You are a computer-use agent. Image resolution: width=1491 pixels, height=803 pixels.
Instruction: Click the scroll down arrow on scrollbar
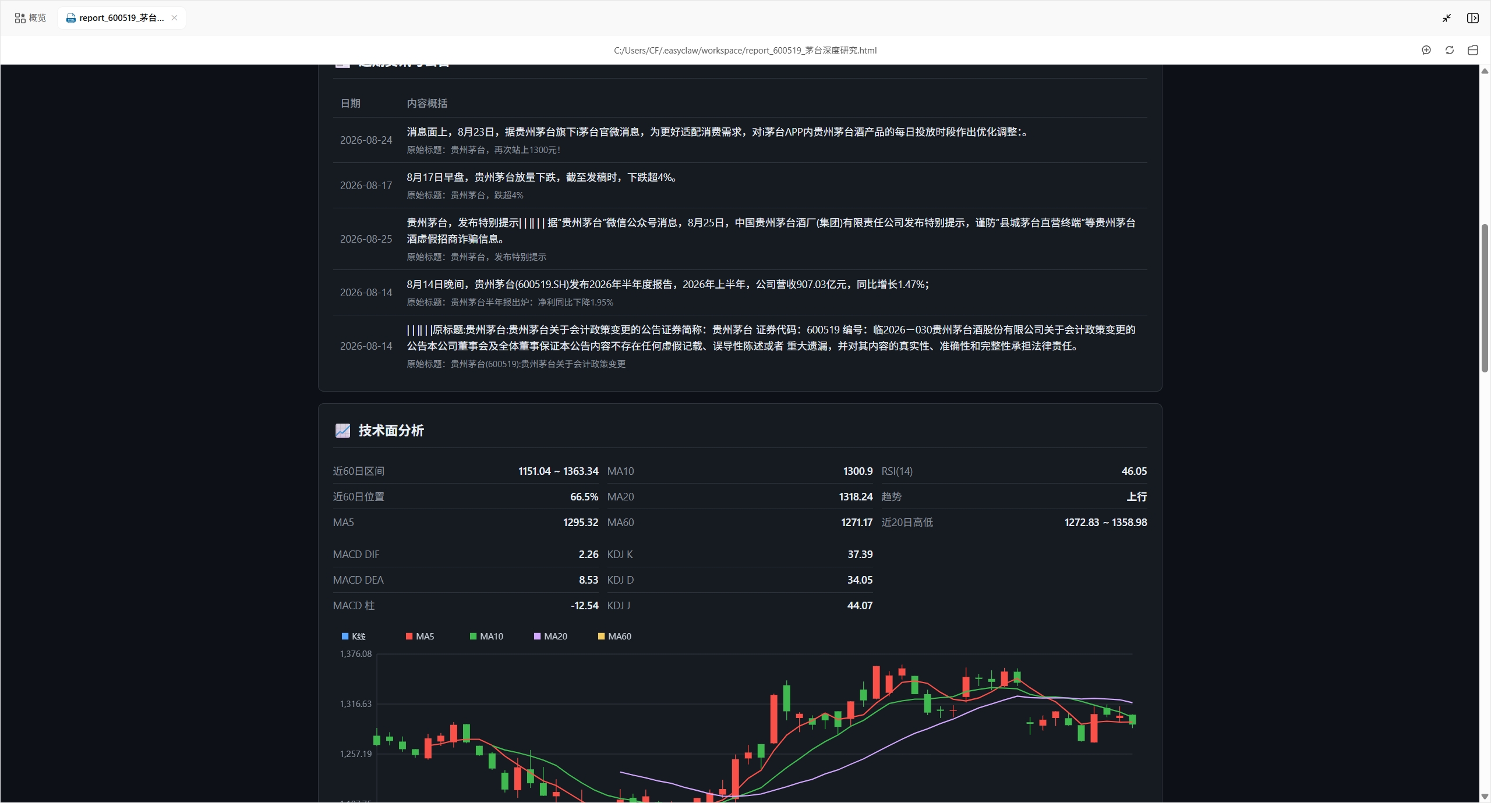[x=1485, y=797]
